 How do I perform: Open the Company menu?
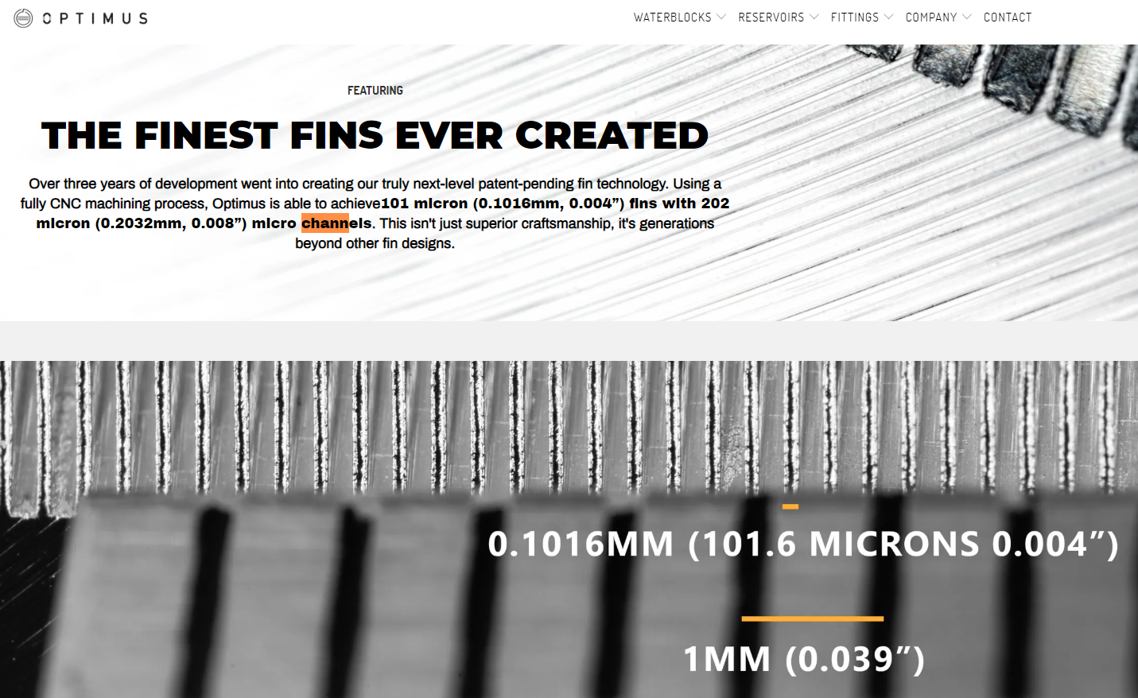pyautogui.click(x=931, y=17)
